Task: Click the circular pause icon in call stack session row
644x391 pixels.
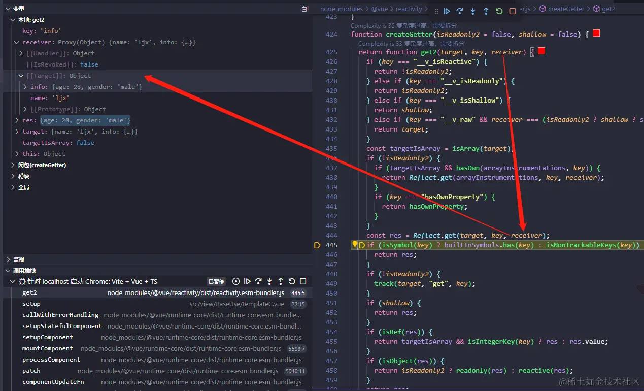Action: tap(236, 281)
